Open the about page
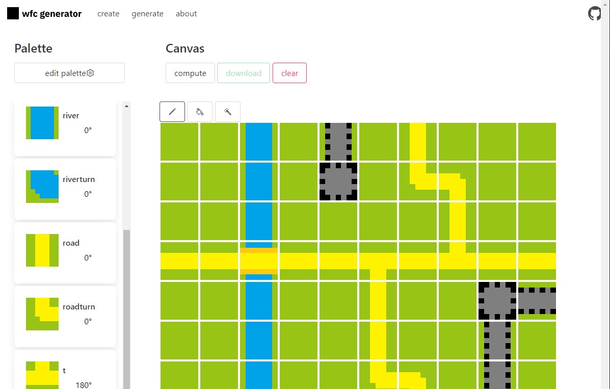This screenshot has height=389, width=610. (x=187, y=14)
